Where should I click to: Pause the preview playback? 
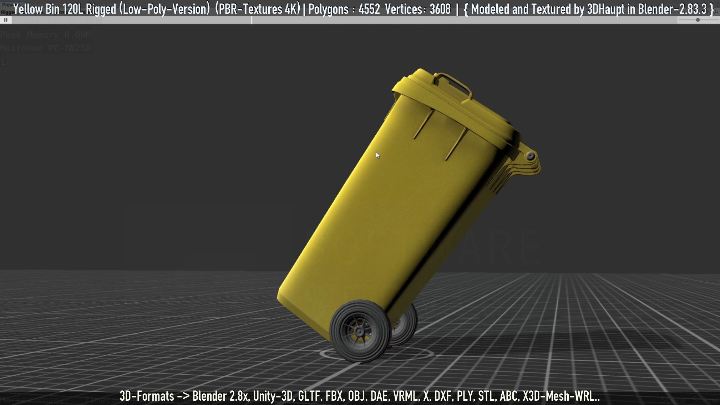pos(6,20)
